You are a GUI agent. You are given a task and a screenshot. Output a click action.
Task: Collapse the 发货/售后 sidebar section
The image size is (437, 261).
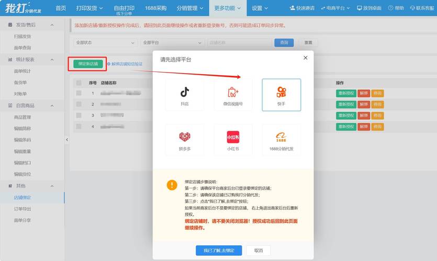pos(52,25)
